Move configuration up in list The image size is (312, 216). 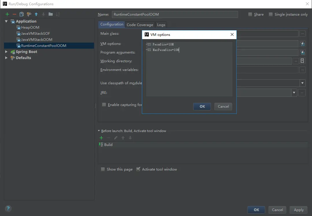coord(36,14)
